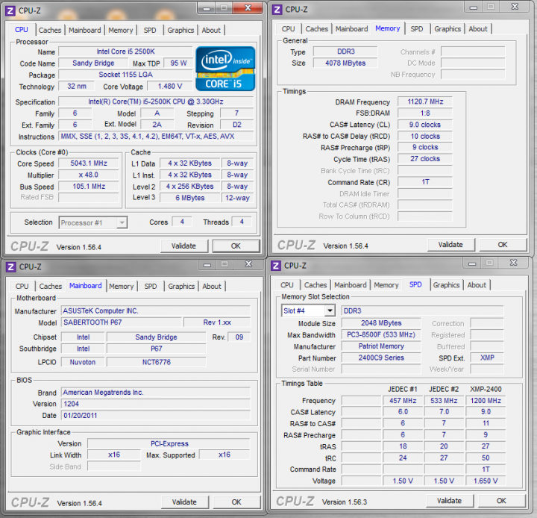Select Mainboard tab in the Memory window
Screen dimensions: 537x518
coord(352,29)
